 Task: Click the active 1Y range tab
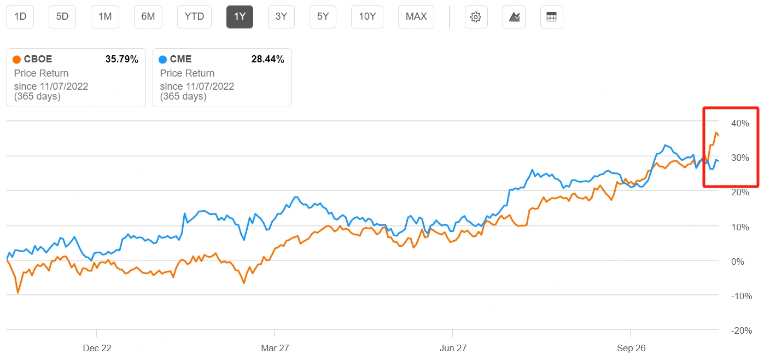(240, 17)
